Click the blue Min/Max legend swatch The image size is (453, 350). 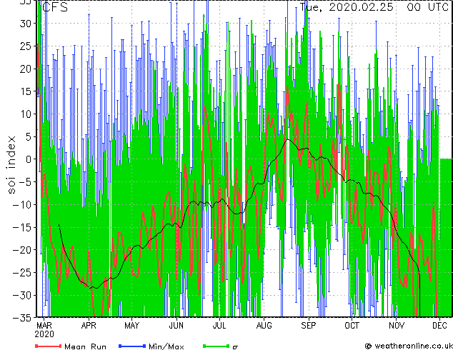click(x=132, y=346)
